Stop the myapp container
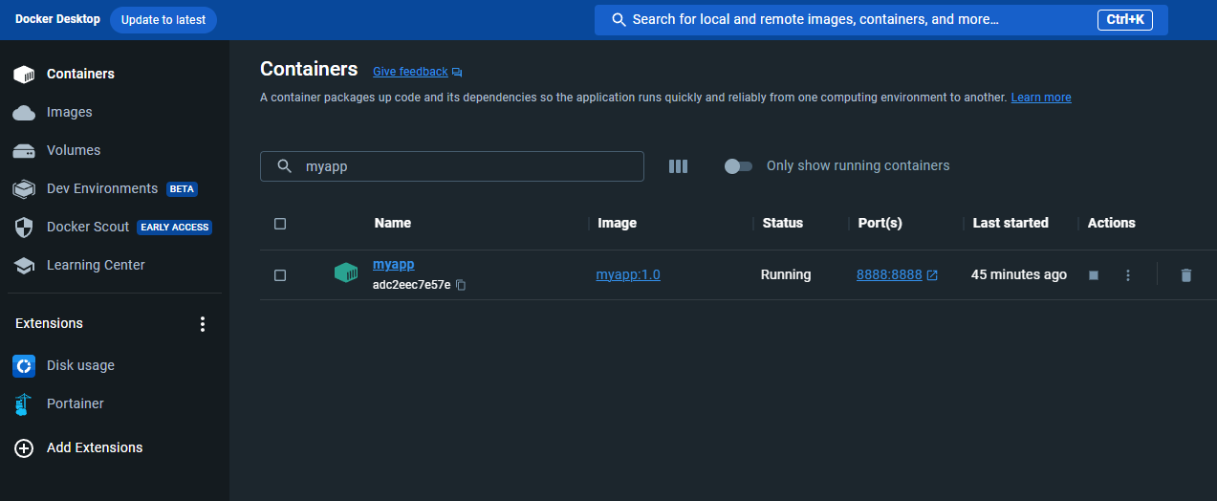1217x501 pixels. pos(1094,275)
